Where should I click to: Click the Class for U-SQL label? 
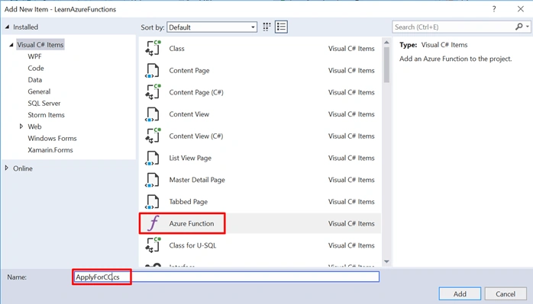pos(192,245)
